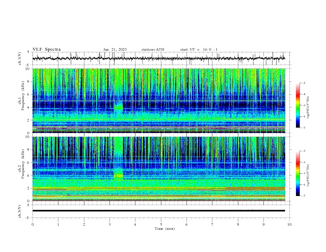Click the '-4' tick on ch.2 colorbar
The height and width of the screenshot is (252, 326).
(303, 162)
